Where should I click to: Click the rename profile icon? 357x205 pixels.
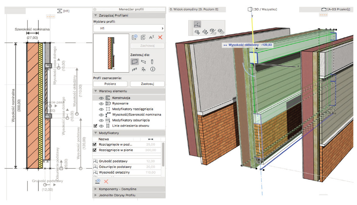152,37
